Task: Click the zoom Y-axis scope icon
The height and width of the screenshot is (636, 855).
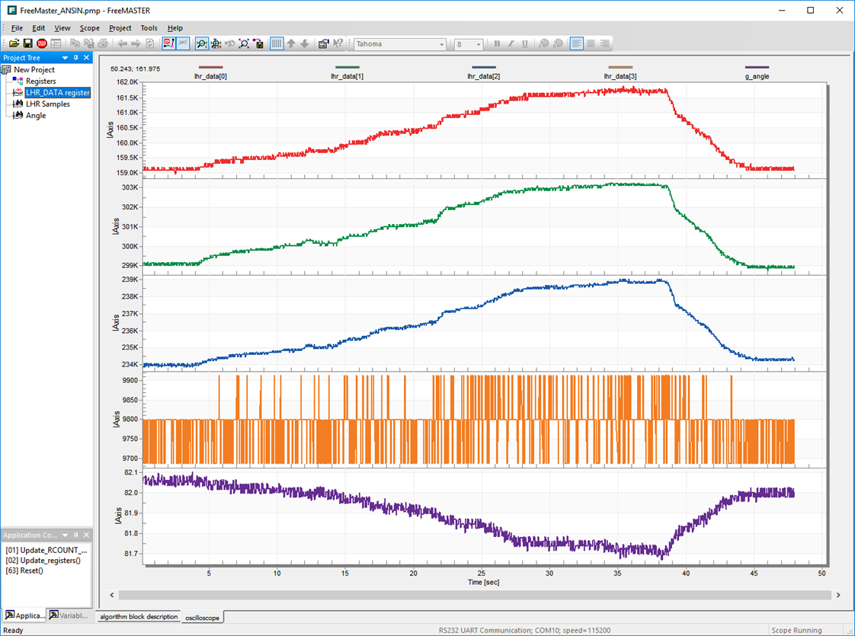Action: click(x=216, y=43)
